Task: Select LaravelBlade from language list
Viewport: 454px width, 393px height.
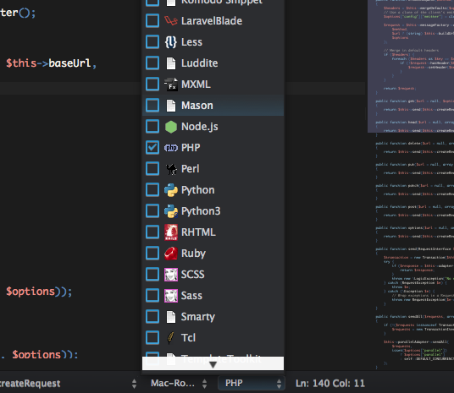Action: tap(212, 21)
